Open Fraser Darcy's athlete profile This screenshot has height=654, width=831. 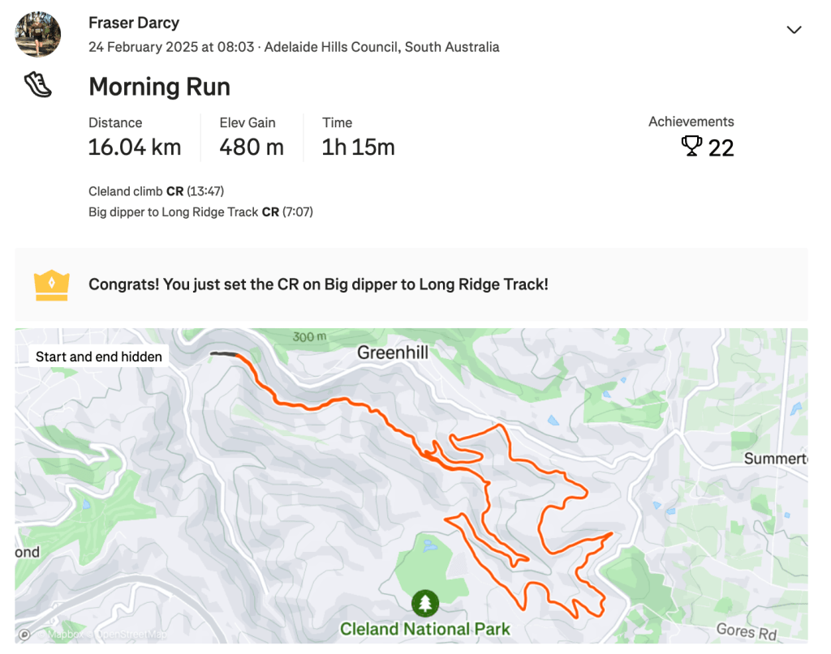point(134,23)
